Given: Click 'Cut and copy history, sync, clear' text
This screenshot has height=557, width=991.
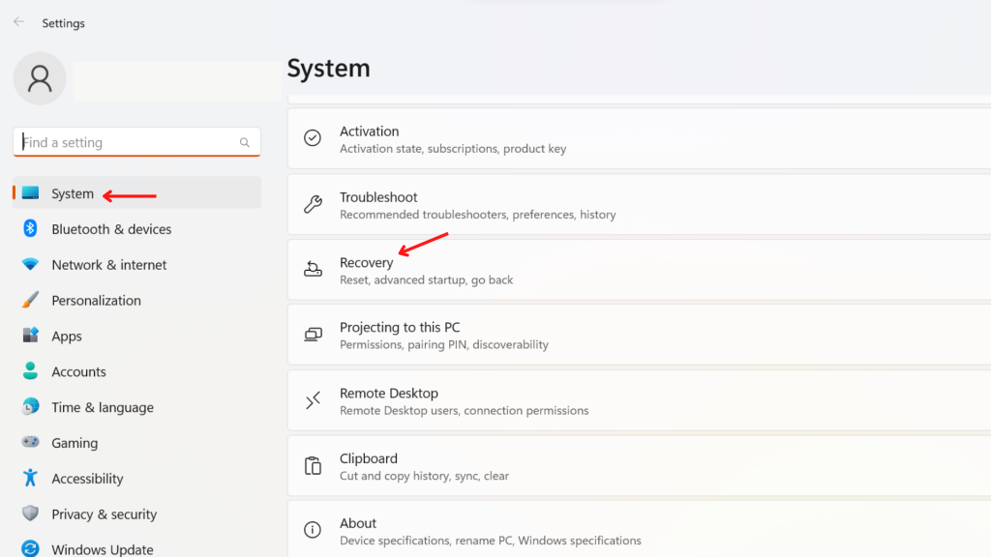Looking at the screenshot, I should [424, 476].
